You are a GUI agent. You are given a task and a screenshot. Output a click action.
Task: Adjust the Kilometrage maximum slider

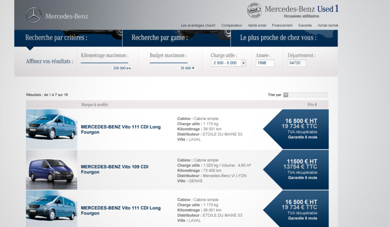tap(105, 63)
